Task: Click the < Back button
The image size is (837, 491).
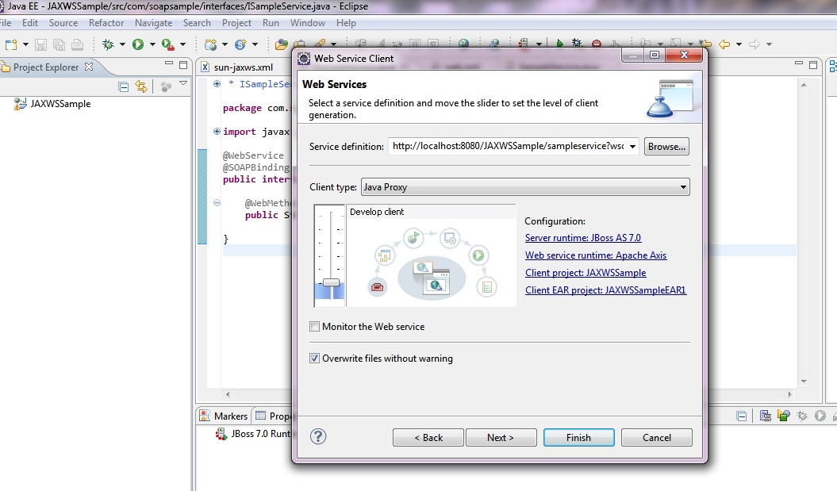Action: tap(428, 438)
